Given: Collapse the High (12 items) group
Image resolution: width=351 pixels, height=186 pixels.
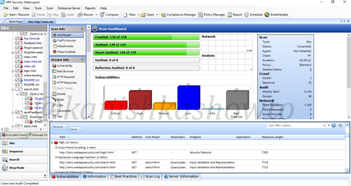Looking at the screenshot, I should pyautogui.click(x=52, y=143).
